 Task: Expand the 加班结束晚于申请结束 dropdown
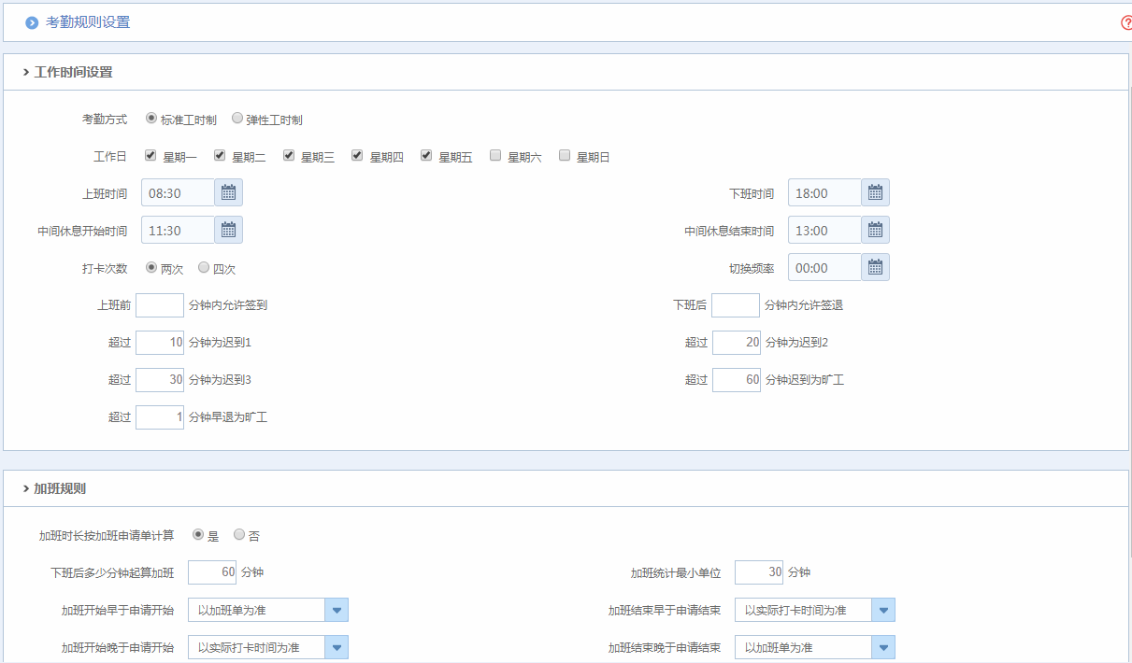pos(883,647)
